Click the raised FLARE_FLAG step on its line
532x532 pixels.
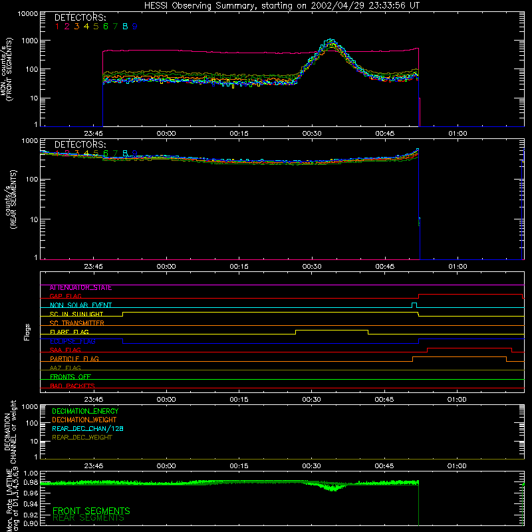tap(331, 330)
